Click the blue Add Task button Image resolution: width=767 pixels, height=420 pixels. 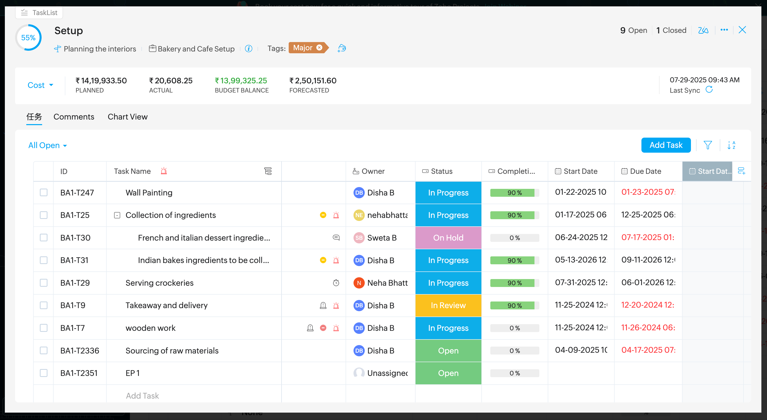(x=666, y=145)
